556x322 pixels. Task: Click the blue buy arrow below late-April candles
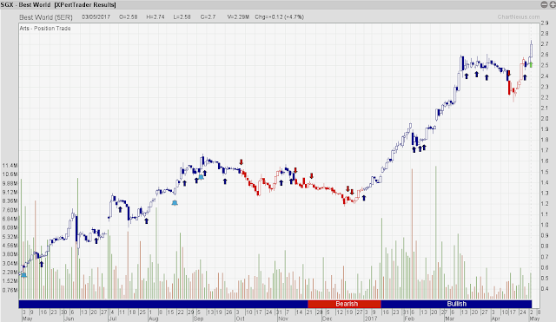coord(525,77)
